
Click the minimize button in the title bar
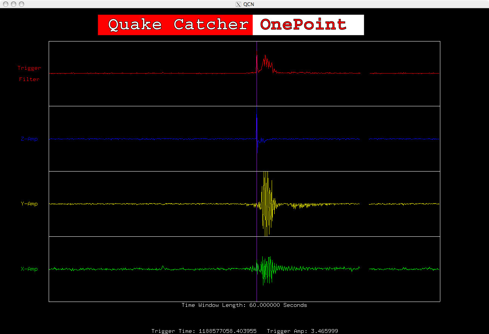click(x=14, y=4)
